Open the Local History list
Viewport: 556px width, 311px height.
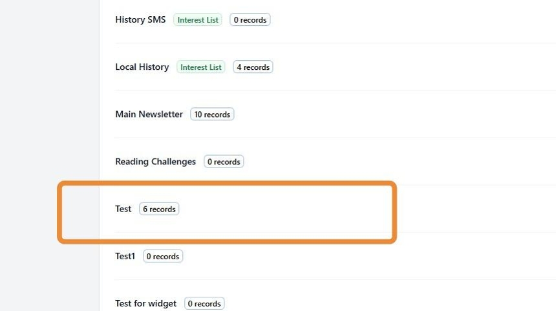[x=142, y=67]
